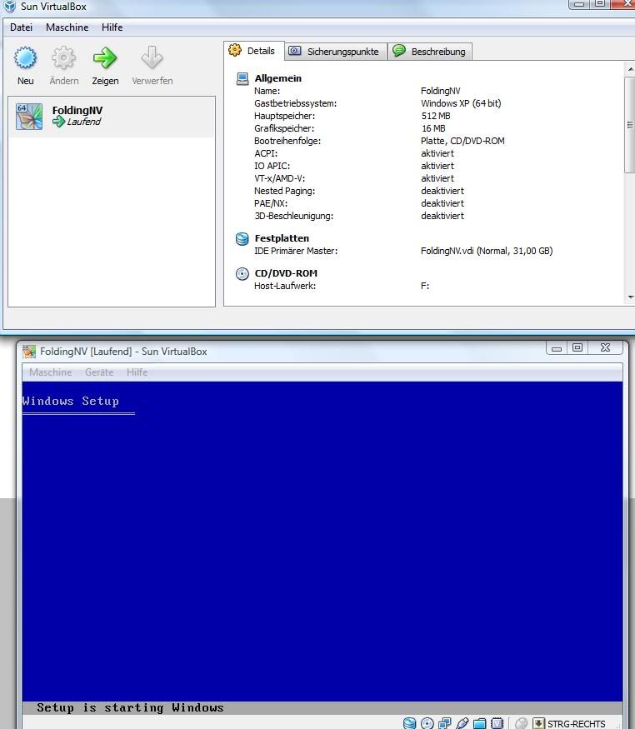
Task: Click the CD/DVD-ROM disc icon in details
Action: point(242,274)
